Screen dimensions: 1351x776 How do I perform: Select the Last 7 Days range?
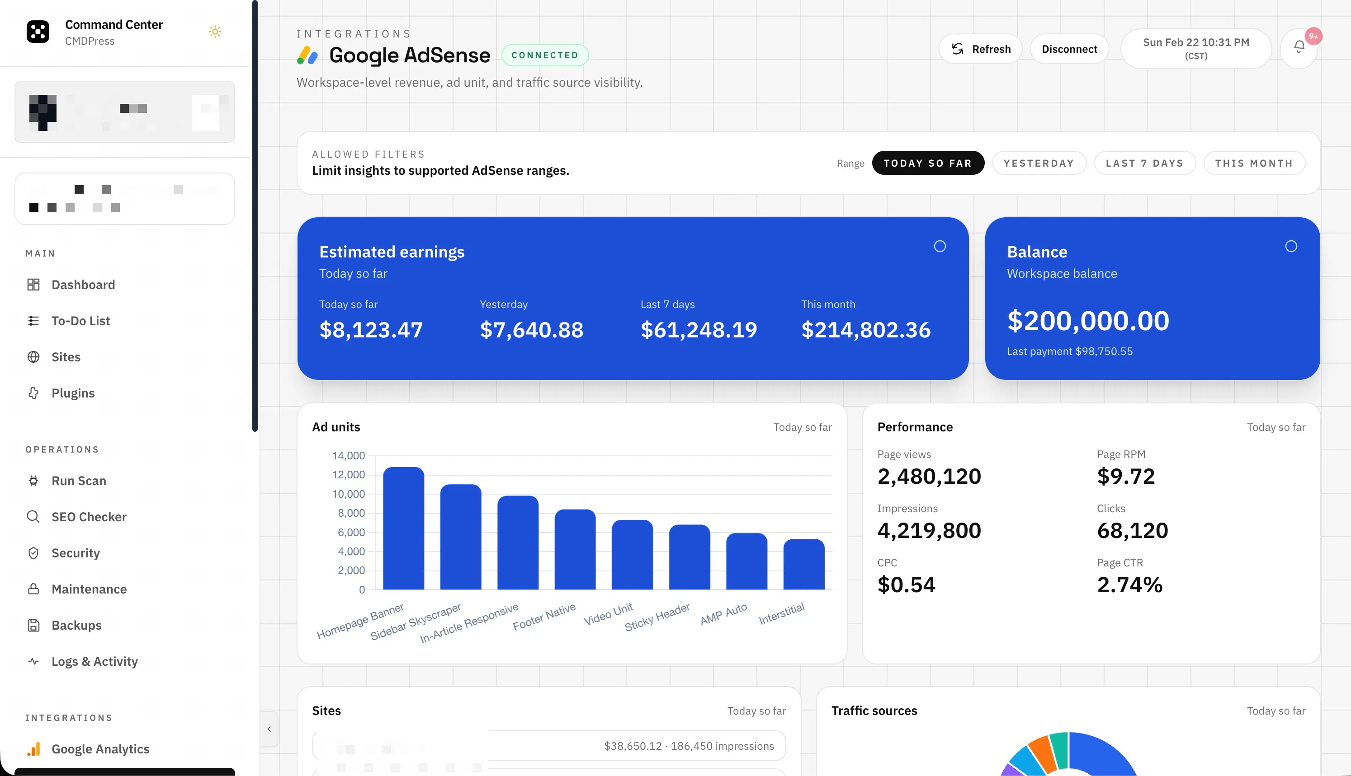pos(1144,163)
